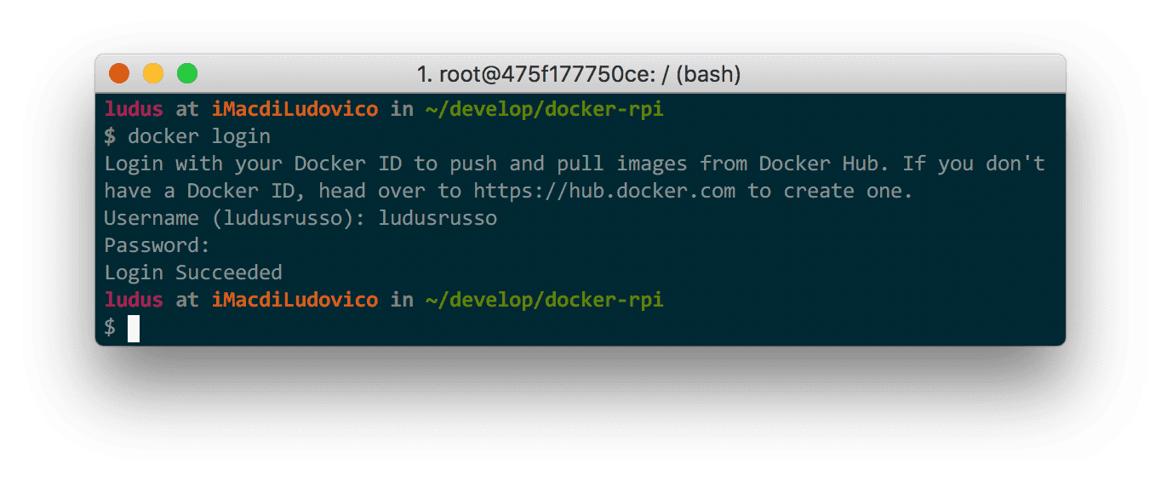The height and width of the screenshot is (482, 1161).
Task: Click 'ludus' in the first prompt line
Action: coord(134,109)
